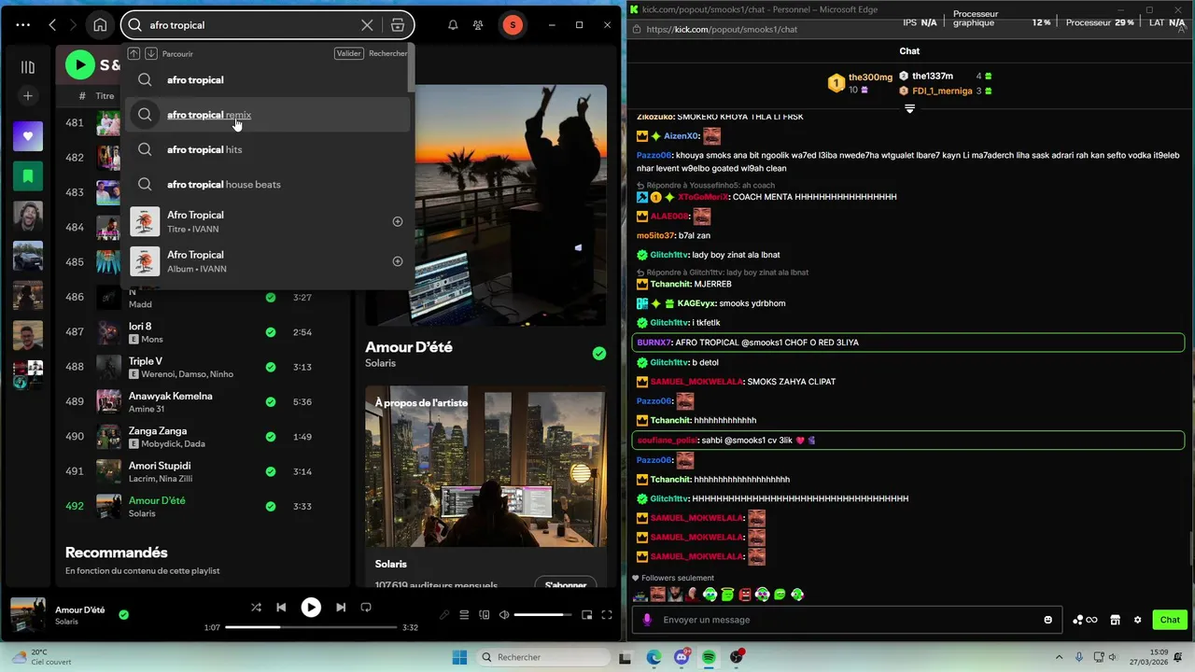Open the Spotify profile avatar
1195x672 pixels.
coord(512,25)
